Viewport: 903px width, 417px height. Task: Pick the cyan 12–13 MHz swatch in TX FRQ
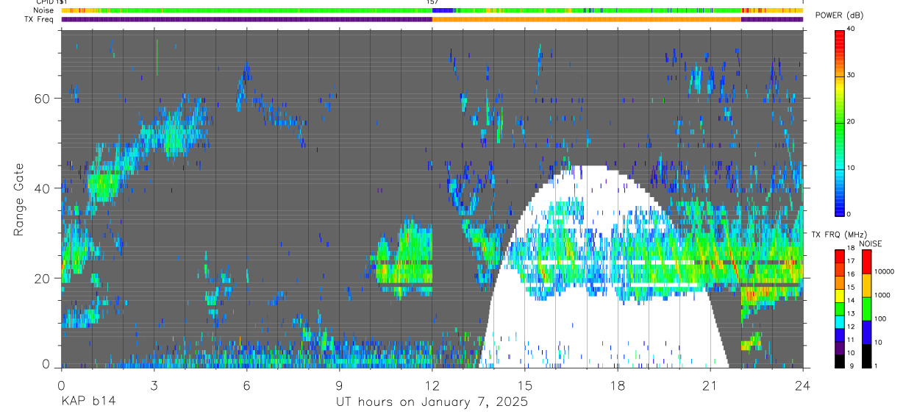point(840,322)
